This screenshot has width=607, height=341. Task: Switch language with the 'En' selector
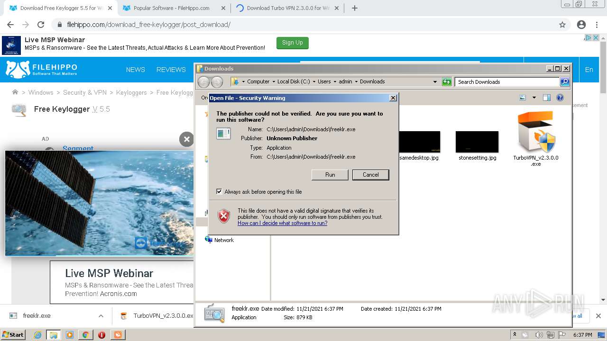(x=589, y=70)
